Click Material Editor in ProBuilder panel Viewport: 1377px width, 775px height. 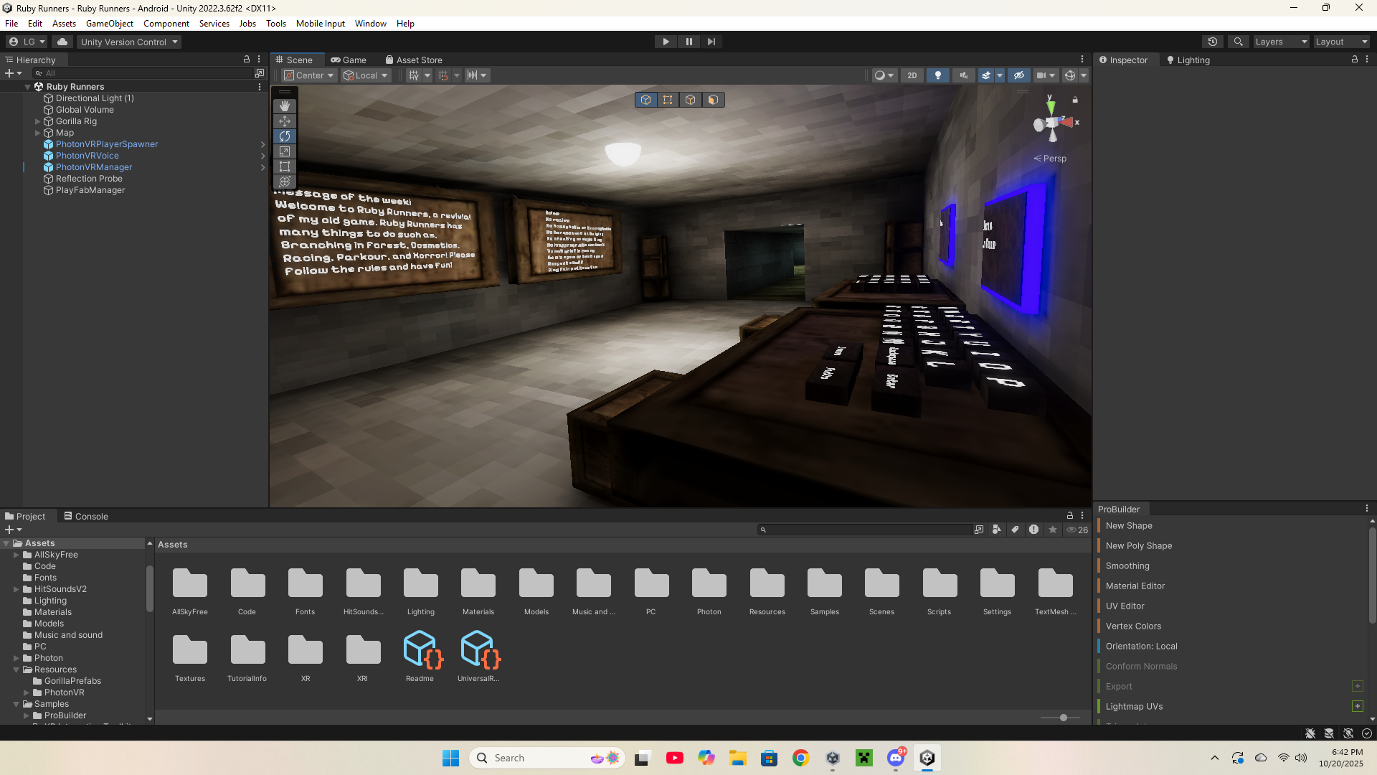(x=1135, y=586)
